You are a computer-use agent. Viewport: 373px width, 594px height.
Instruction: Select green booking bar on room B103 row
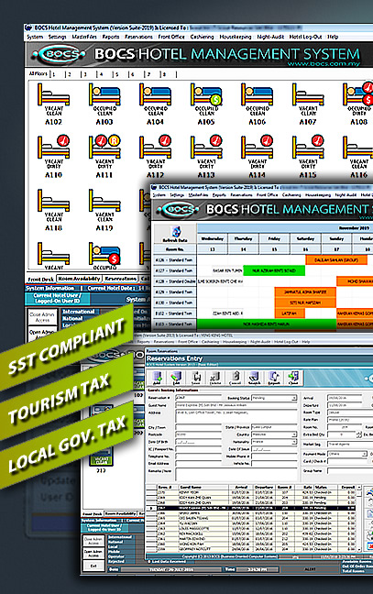[x=267, y=324]
